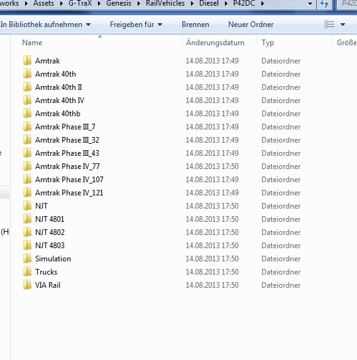Navigate to Assets in the breadcrumb

coord(43,3)
